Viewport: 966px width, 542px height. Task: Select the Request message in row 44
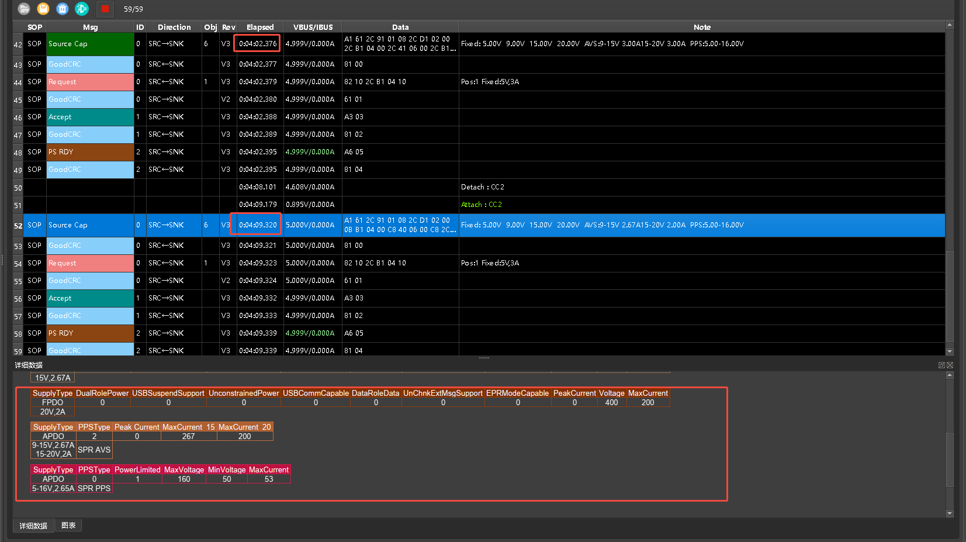[x=90, y=82]
